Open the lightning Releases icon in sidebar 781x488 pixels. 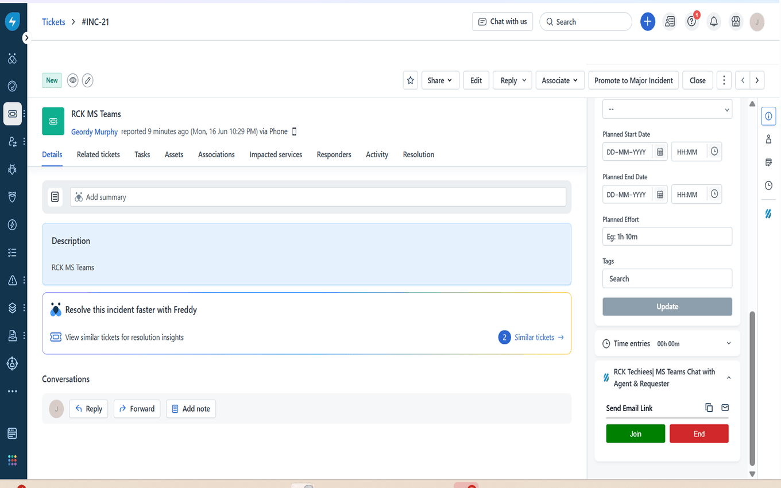coord(12,224)
